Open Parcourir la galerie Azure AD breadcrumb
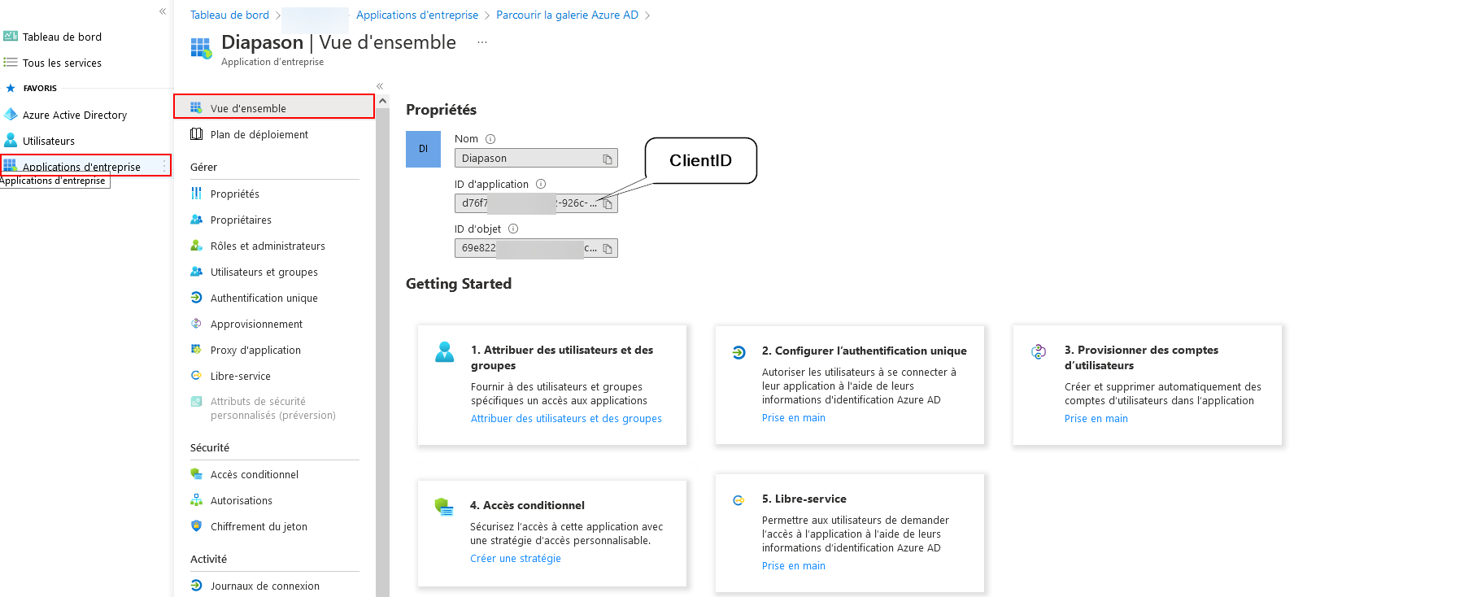The width and height of the screenshot is (1468, 597). click(x=567, y=15)
